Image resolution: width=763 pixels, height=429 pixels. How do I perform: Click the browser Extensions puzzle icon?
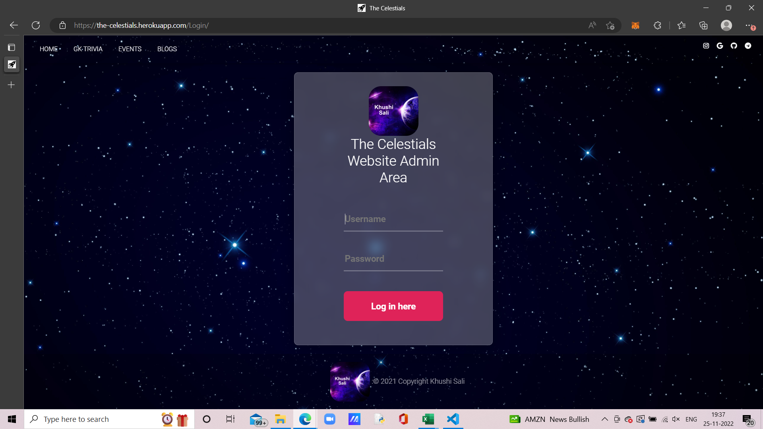pyautogui.click(x=657, y=25)
